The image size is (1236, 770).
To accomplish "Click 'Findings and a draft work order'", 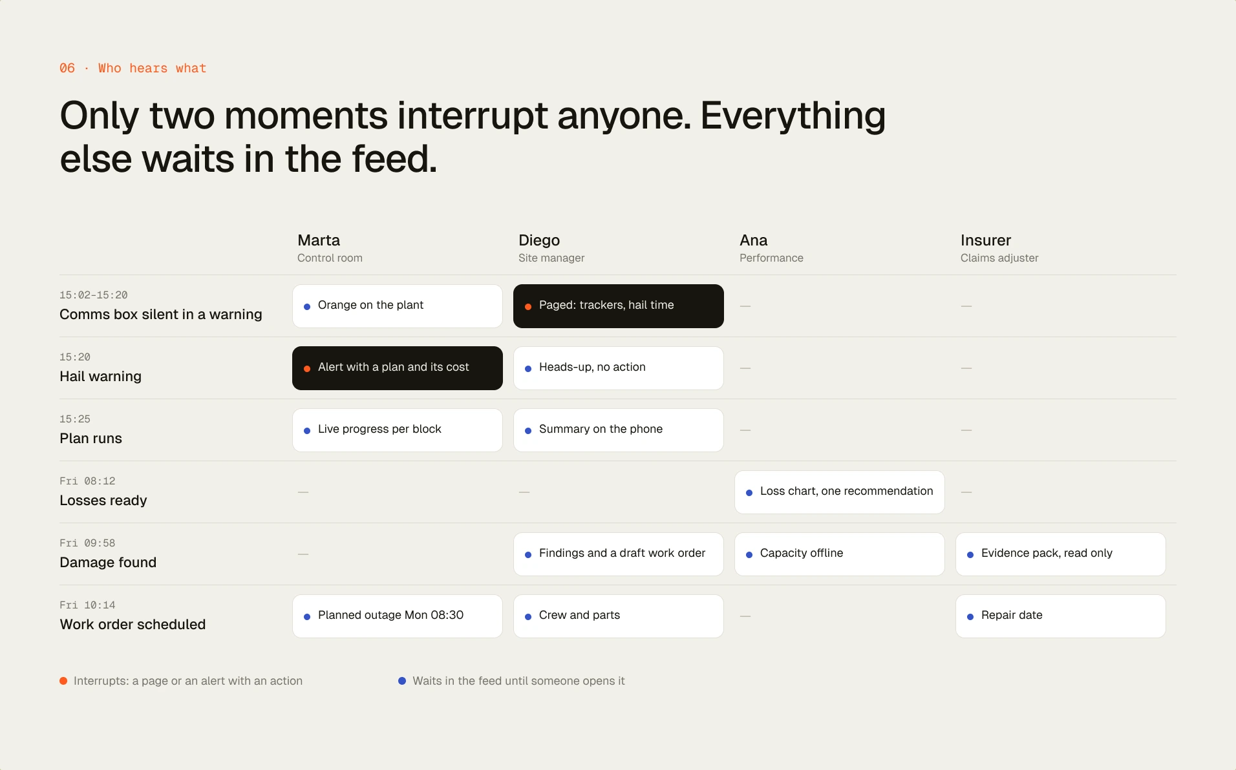I will [x=618, y=554].
